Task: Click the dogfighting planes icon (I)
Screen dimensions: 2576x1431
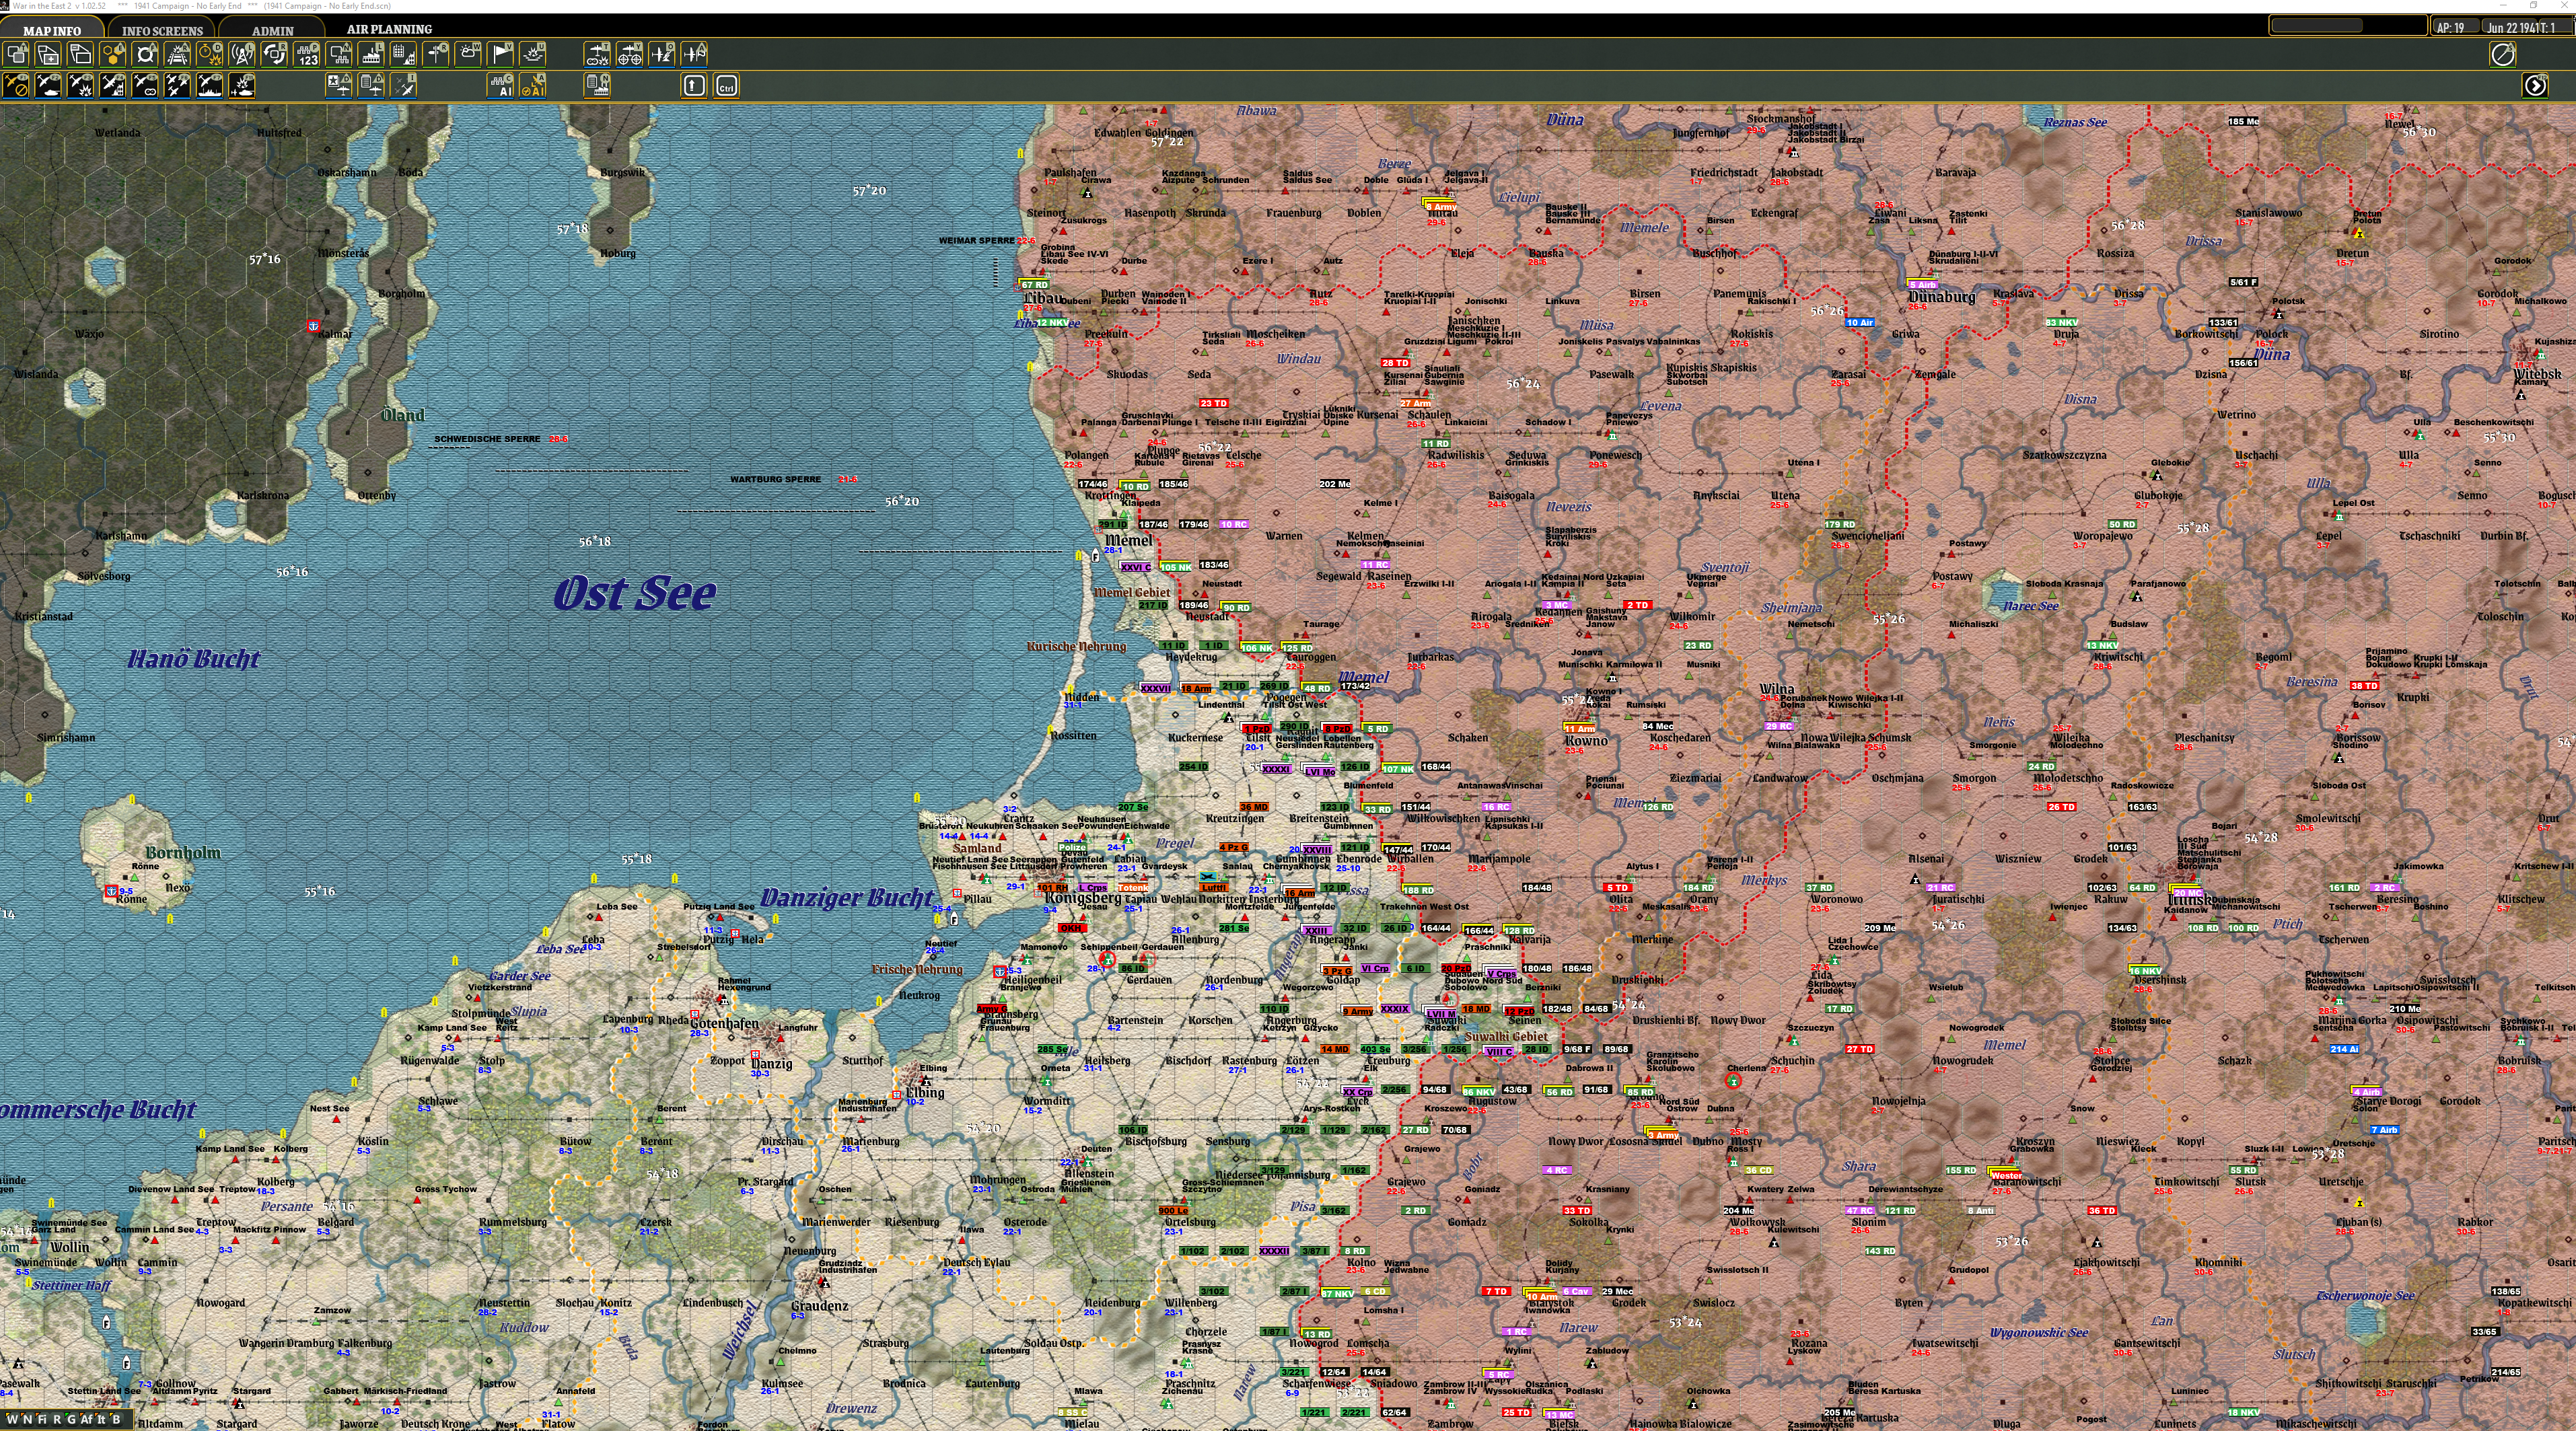Action: coord(404,86)
